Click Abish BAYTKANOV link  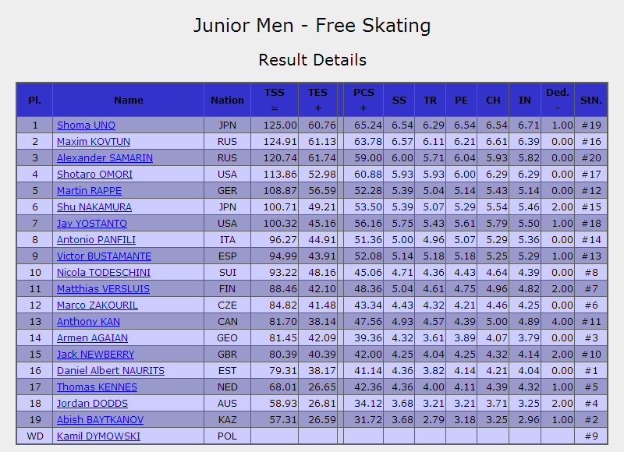point(100,420)
